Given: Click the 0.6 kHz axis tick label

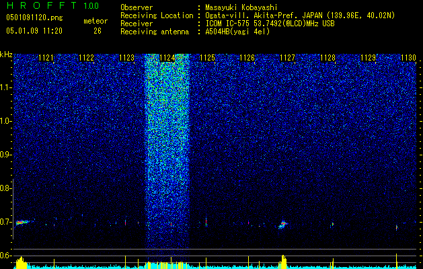Looking at the screenshot, I should pos(6,256).
